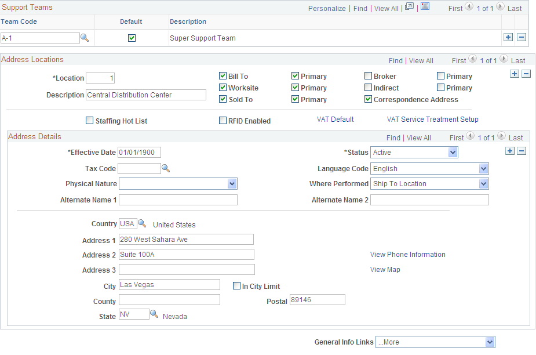
Task: Click the Location number field
Action: (100, 78)
